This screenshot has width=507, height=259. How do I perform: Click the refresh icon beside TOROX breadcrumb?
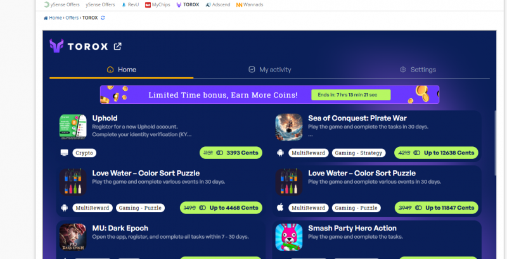point(103,18)
